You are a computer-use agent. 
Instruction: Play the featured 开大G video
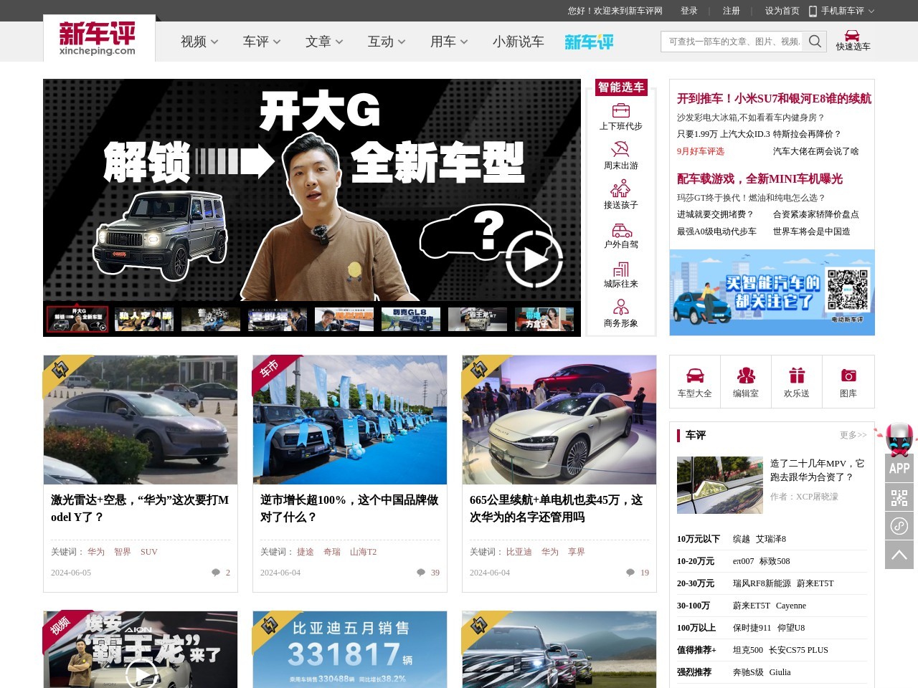(x=534, y=261)
